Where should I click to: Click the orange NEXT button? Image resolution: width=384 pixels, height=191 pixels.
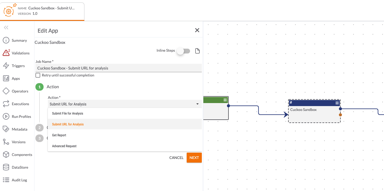194,158
